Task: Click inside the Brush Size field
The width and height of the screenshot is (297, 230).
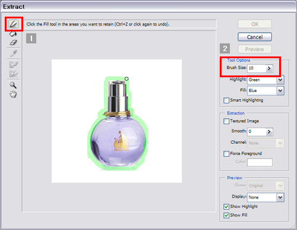Action: (x=257, y=68)
